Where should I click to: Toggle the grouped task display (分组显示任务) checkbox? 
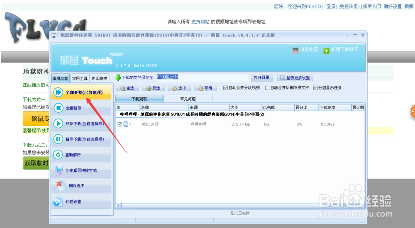(315, 88)
